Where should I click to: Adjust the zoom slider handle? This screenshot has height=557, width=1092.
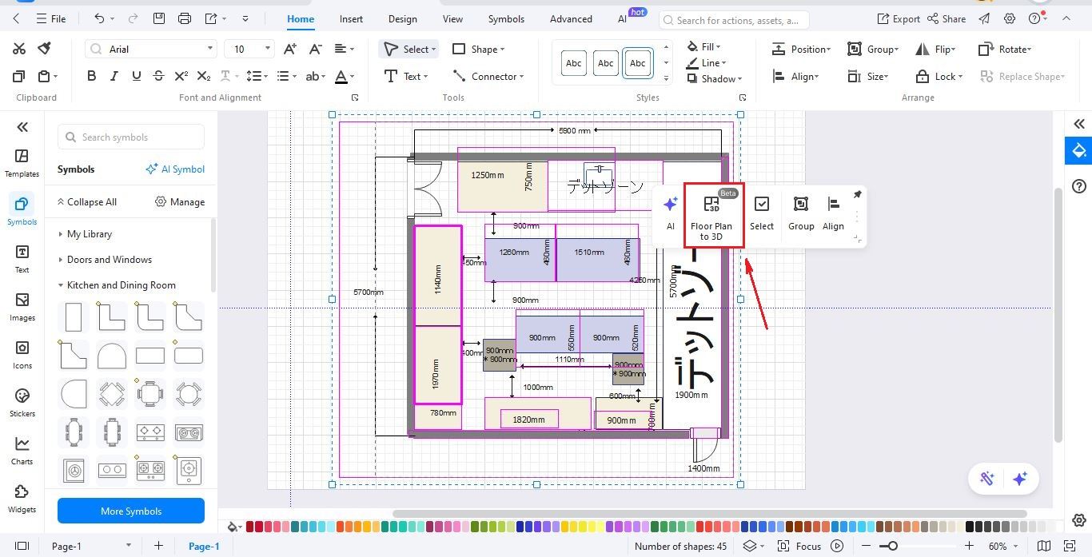click(x=891, y=546)
